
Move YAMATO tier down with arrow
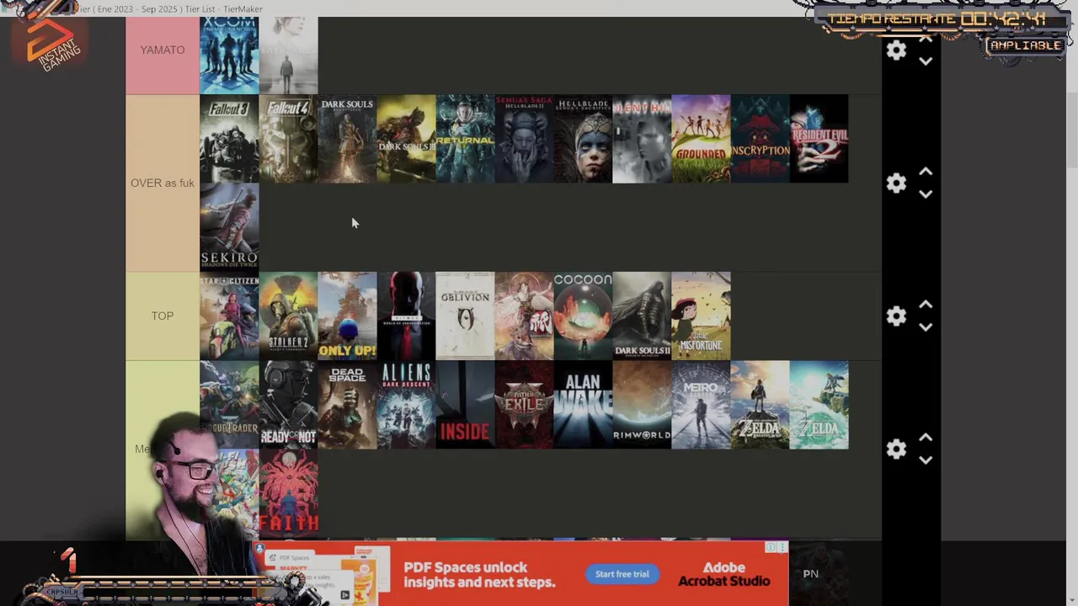[x=926, y=61]
